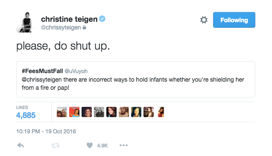Click the last liker avatar in the row
Viewport: 272px width, 156px height.
pyautogui.click(x=161, y=112)
